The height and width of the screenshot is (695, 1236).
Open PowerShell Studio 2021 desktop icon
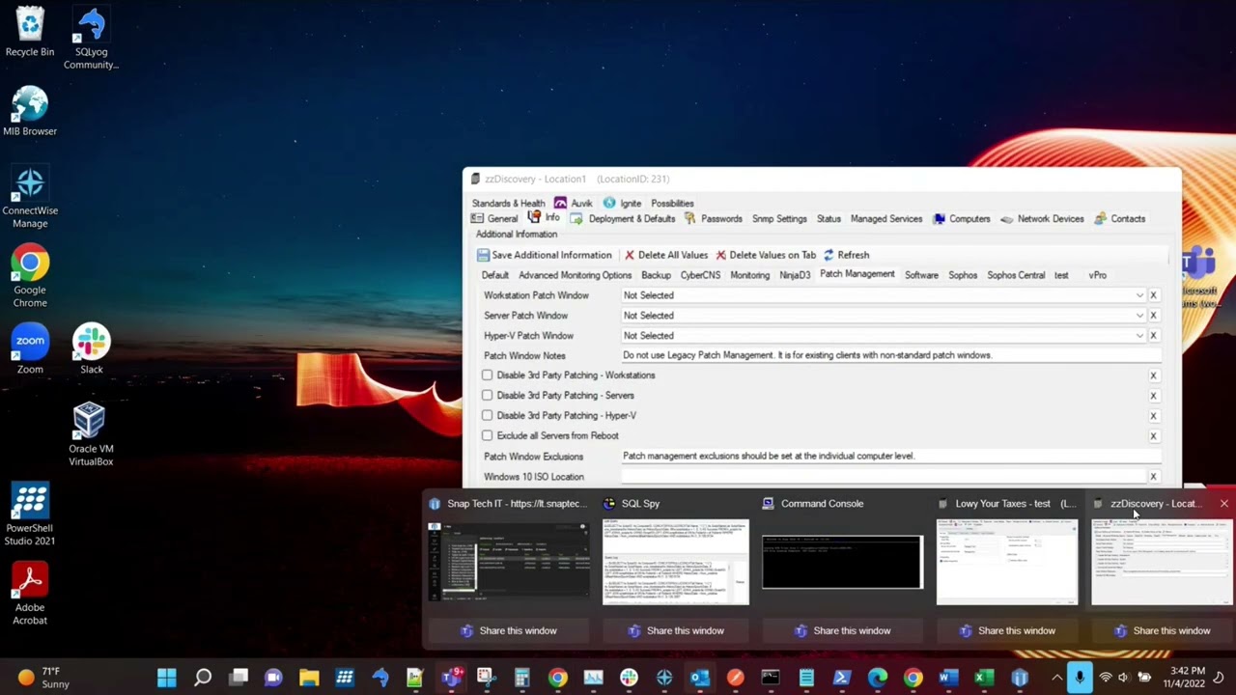[x=30, y=514]
